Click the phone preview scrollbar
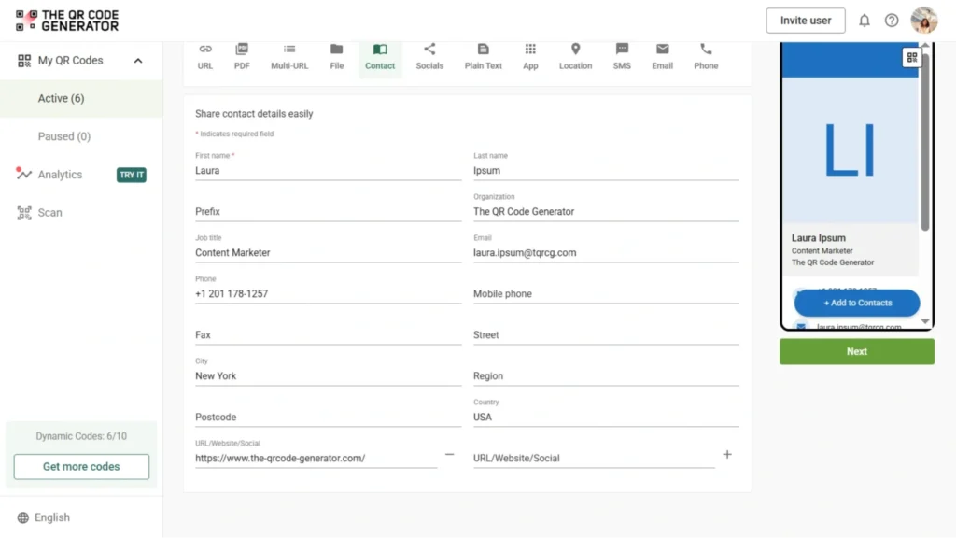Screen dimensions: 956x538 coord(925,142)
